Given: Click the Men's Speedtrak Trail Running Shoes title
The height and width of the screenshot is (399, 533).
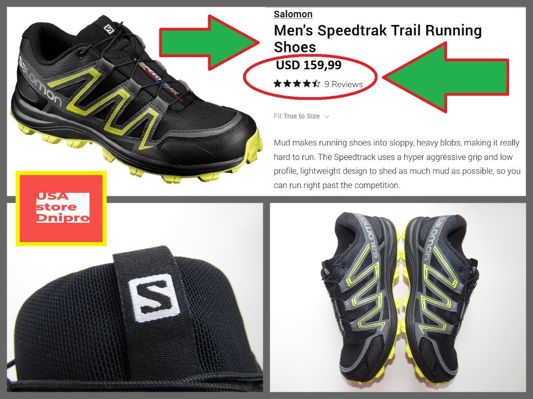Looking at the screenshot, I should pyautogui.click(x=378, y=38).
